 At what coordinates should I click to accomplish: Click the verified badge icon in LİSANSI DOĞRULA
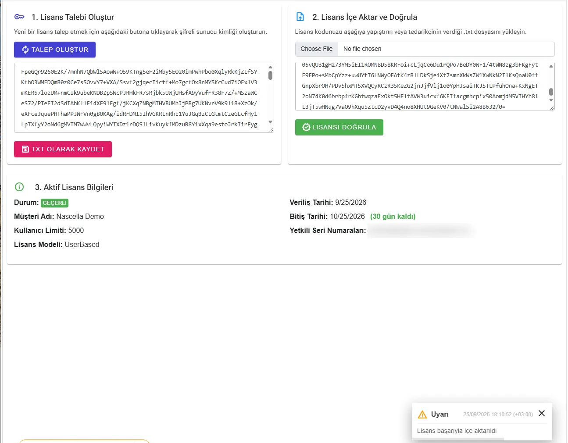306,127
